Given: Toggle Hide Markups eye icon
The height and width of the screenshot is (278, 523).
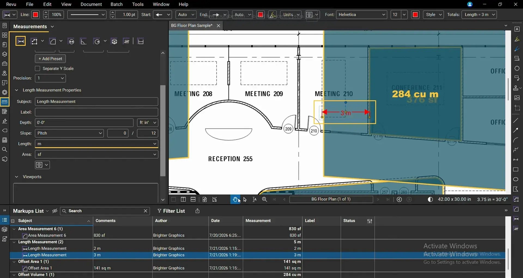Looking at the screenshot, I should click(x=55, y=211).
